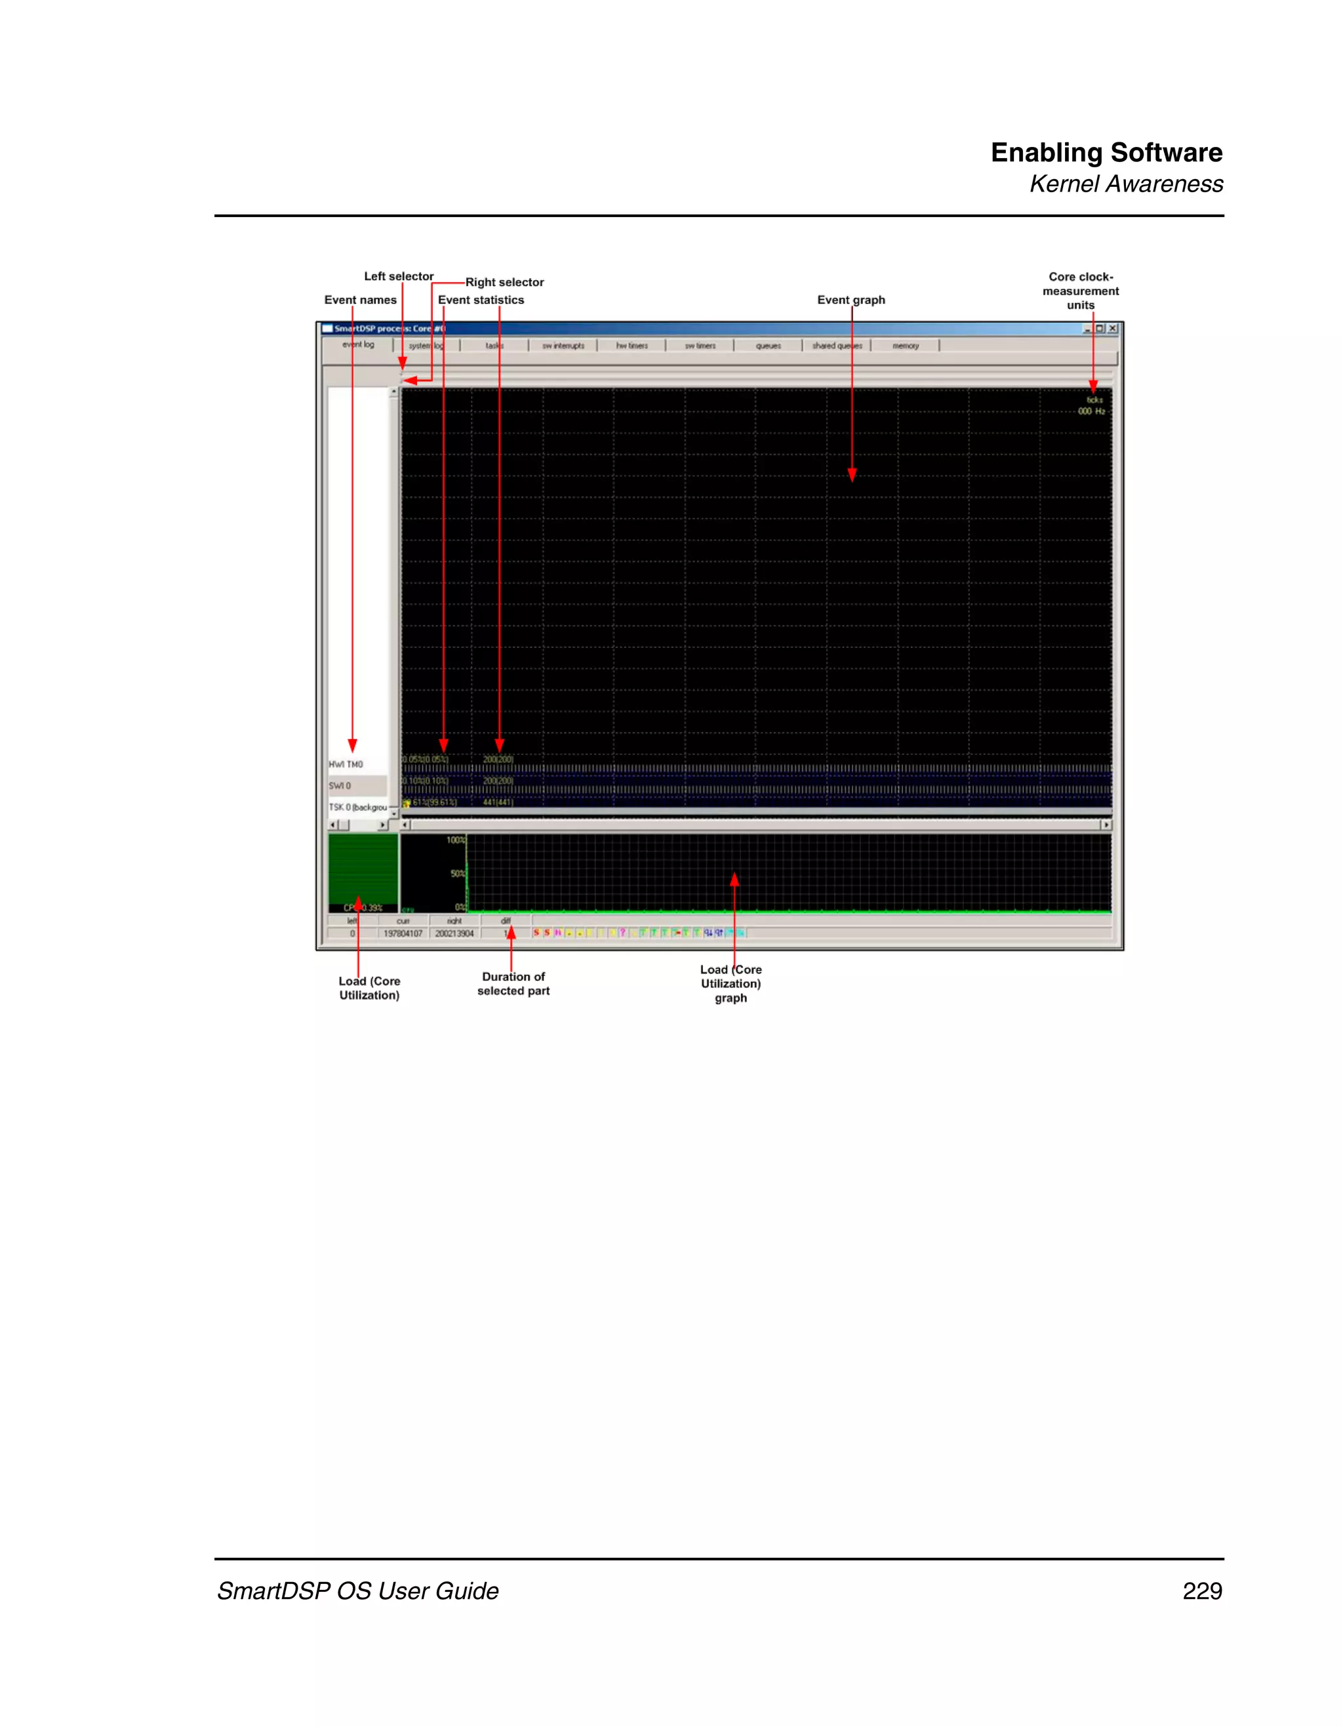
Task: Open the event log tab
Action: 358,345
